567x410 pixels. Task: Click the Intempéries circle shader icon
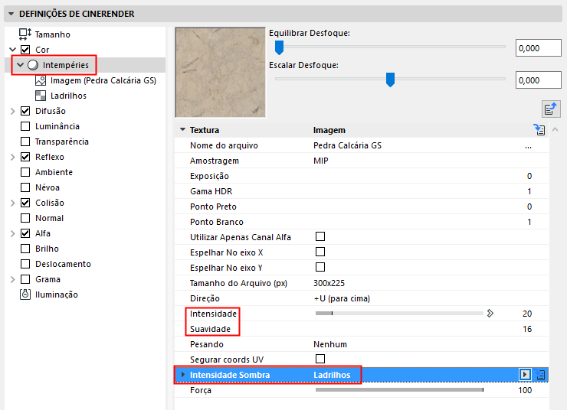[x=33, y=65]
